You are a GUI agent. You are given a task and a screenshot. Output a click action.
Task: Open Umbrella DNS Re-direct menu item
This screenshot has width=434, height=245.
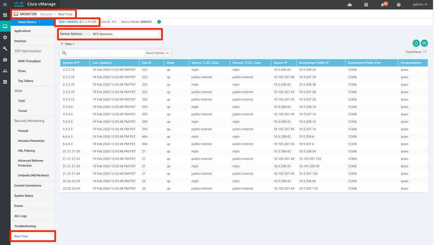coord(33,175)
